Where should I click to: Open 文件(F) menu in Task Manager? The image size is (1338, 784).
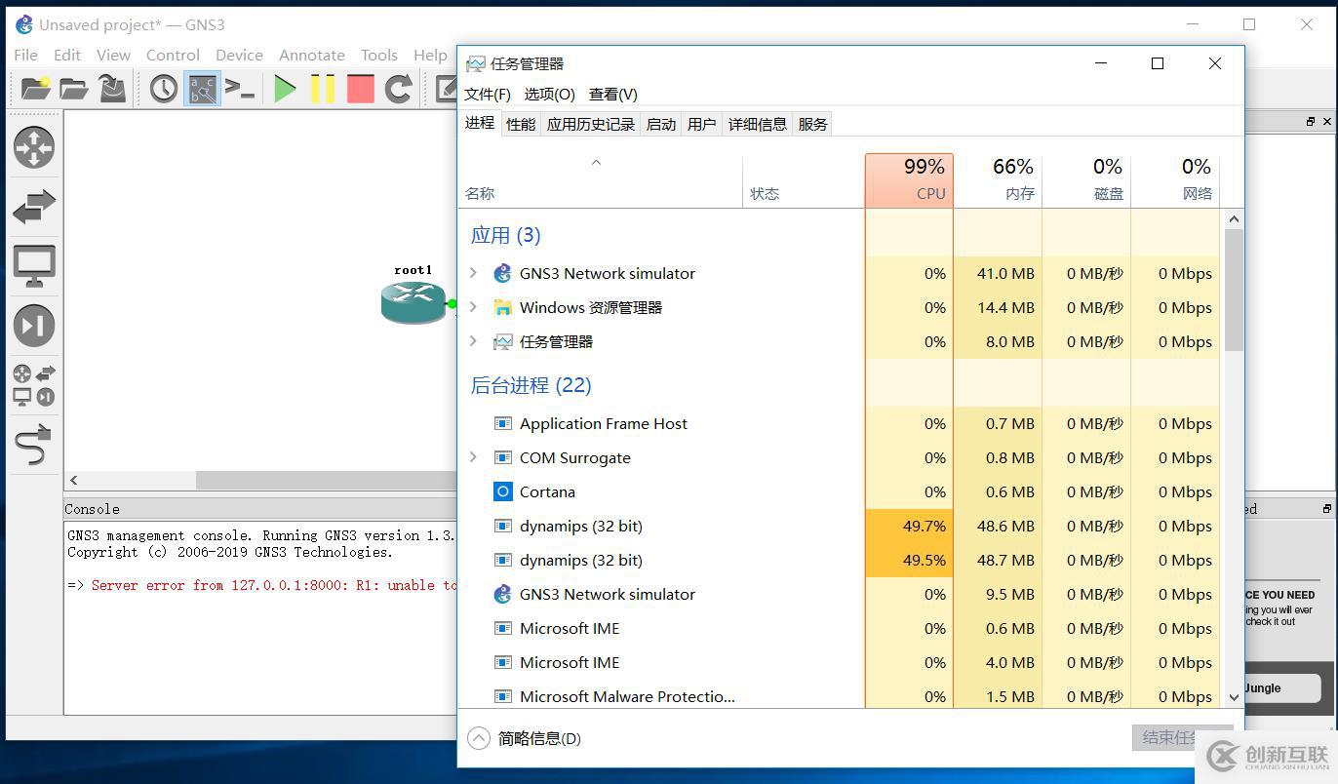(x=488, y=94)
